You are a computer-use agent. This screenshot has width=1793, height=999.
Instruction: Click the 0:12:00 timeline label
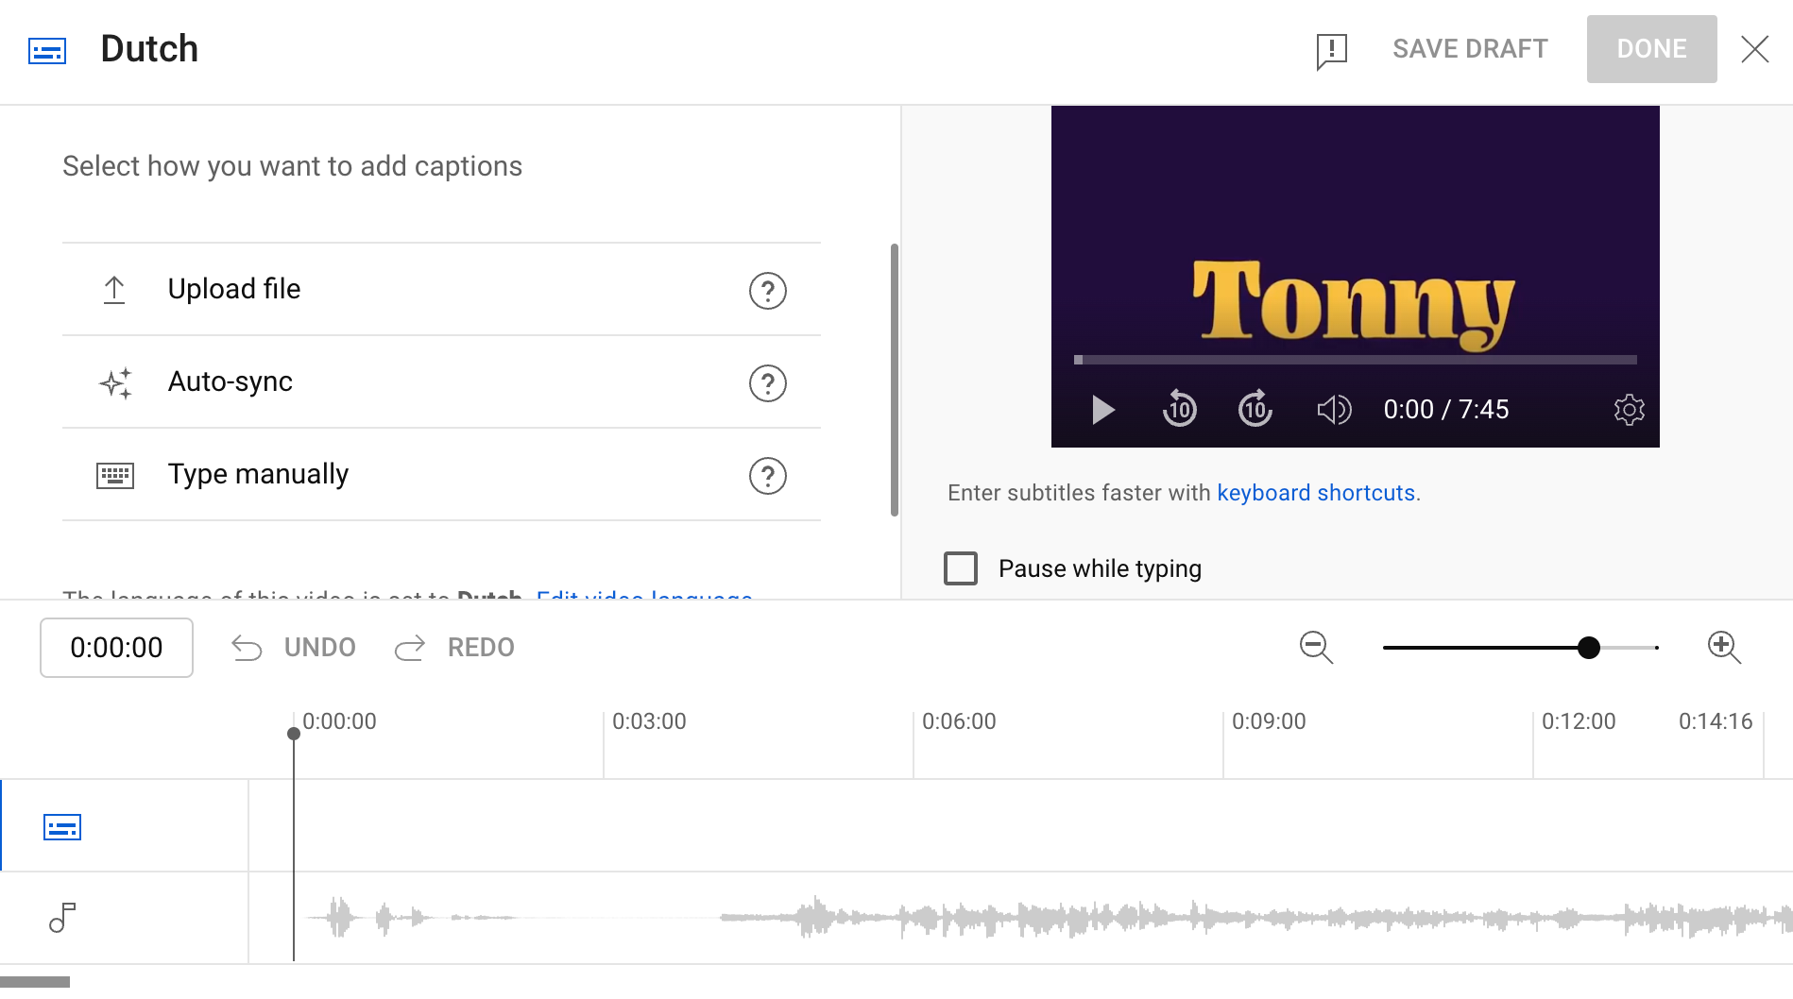pyautogui.click(x=1579, y=721)
